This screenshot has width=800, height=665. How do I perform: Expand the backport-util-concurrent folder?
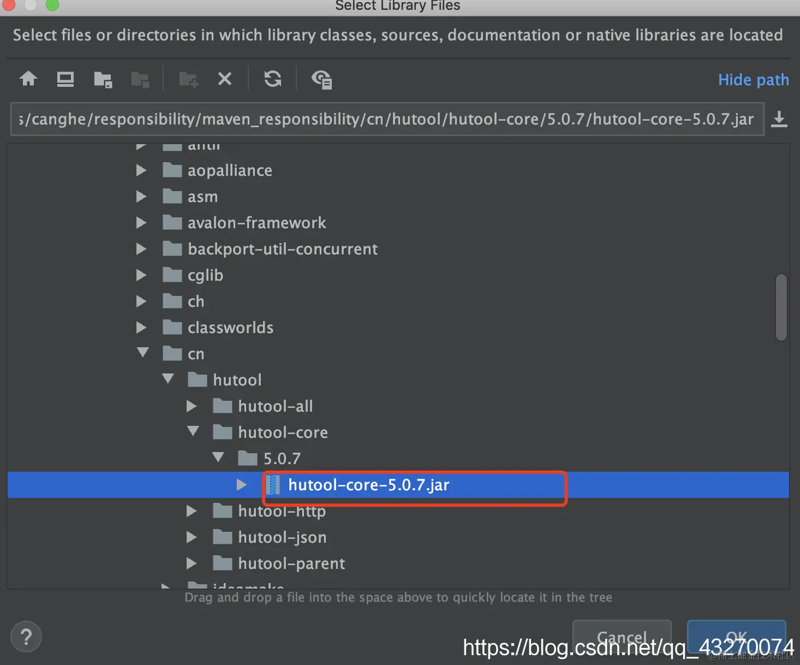click(141, 249)
